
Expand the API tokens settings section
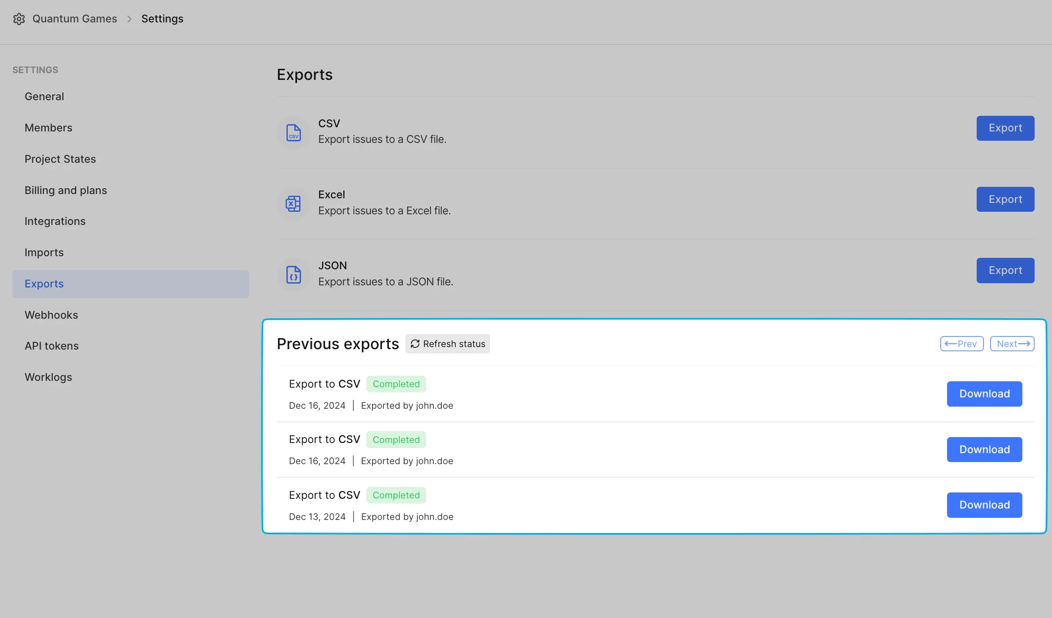pyautogui.click(x=51, y=346)
